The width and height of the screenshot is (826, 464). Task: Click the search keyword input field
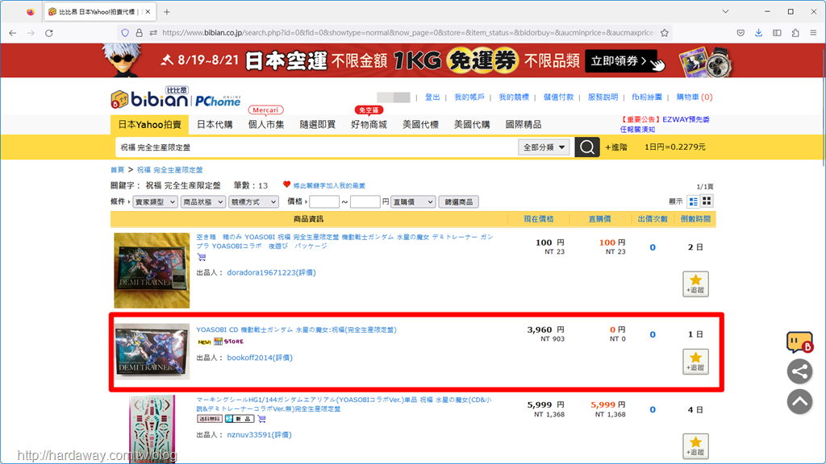click(x=316, y=147)
